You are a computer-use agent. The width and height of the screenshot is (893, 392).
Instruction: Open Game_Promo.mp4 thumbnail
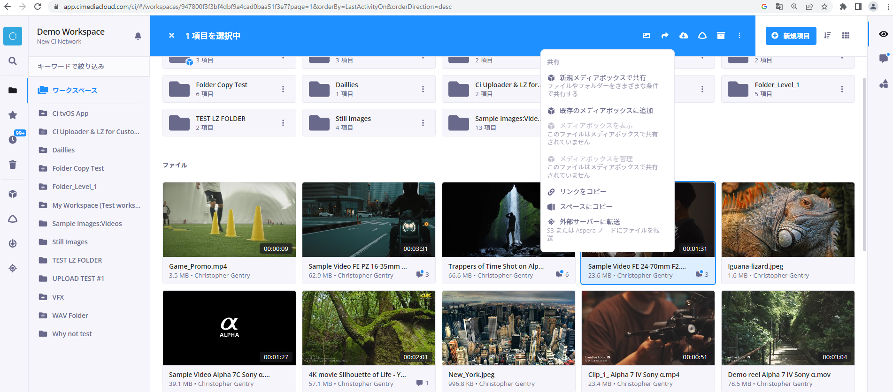(229, 219)
